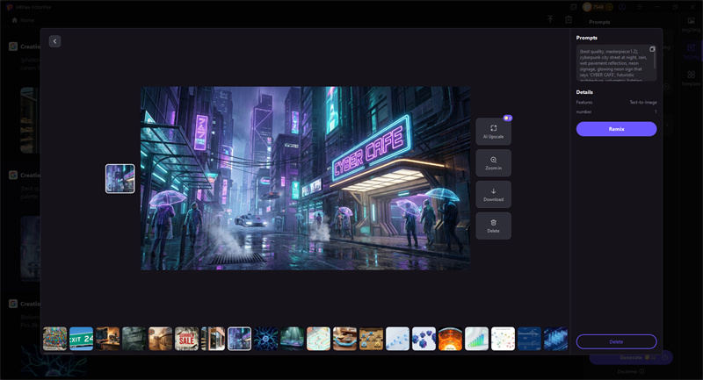Viewport: 703px width, 380px height.
Task: Click the AI Upscale tile
Action: [493, 132]
